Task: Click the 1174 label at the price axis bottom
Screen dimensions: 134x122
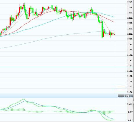Action: pos(130,92)
